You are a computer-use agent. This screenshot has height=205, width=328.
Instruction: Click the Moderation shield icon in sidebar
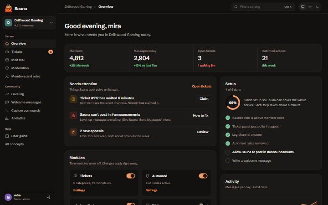click(x=7, y=68)
